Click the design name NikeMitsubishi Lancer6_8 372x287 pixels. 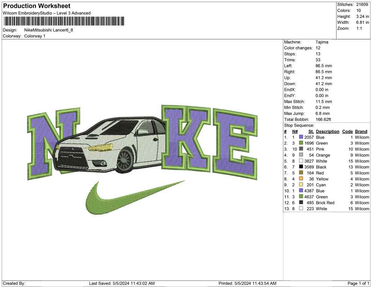tap(48, 30)
